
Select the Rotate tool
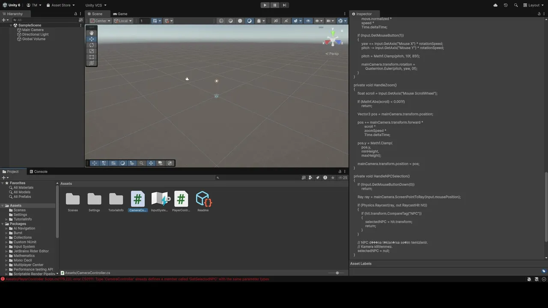coord(91,45)
